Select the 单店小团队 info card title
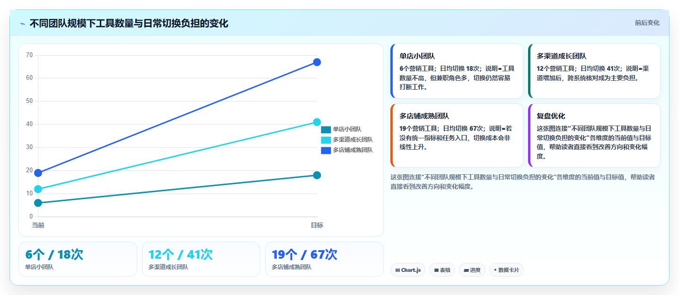 tap(417, 56)
